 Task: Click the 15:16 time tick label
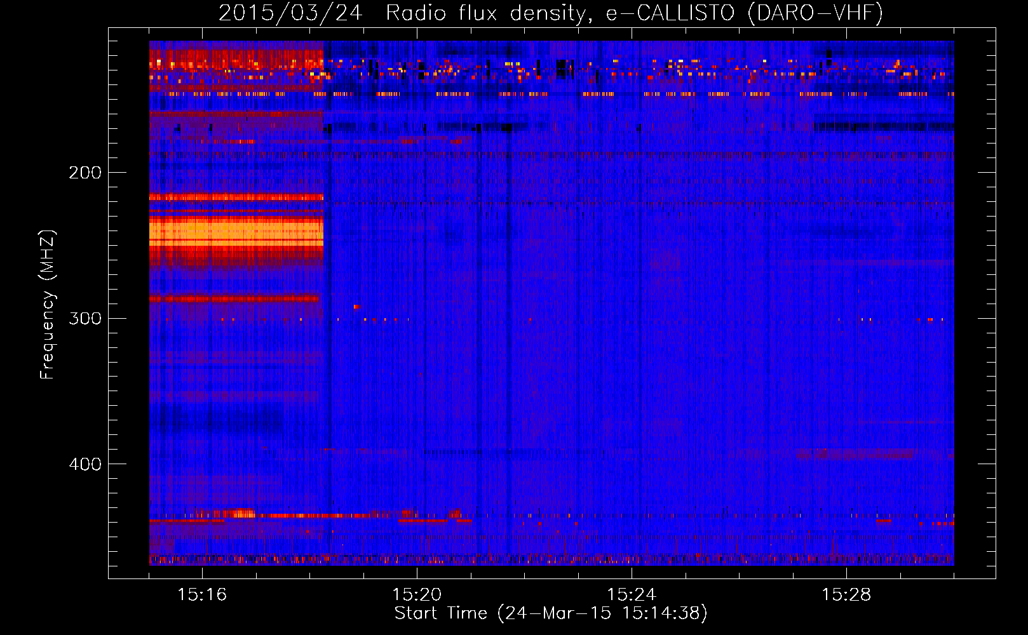tap(202, 595)
